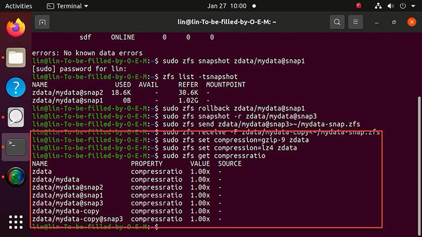This screenshot has height=237, width=422.
Task: Open the camera lens app in dock
Action: pos(16,177)
